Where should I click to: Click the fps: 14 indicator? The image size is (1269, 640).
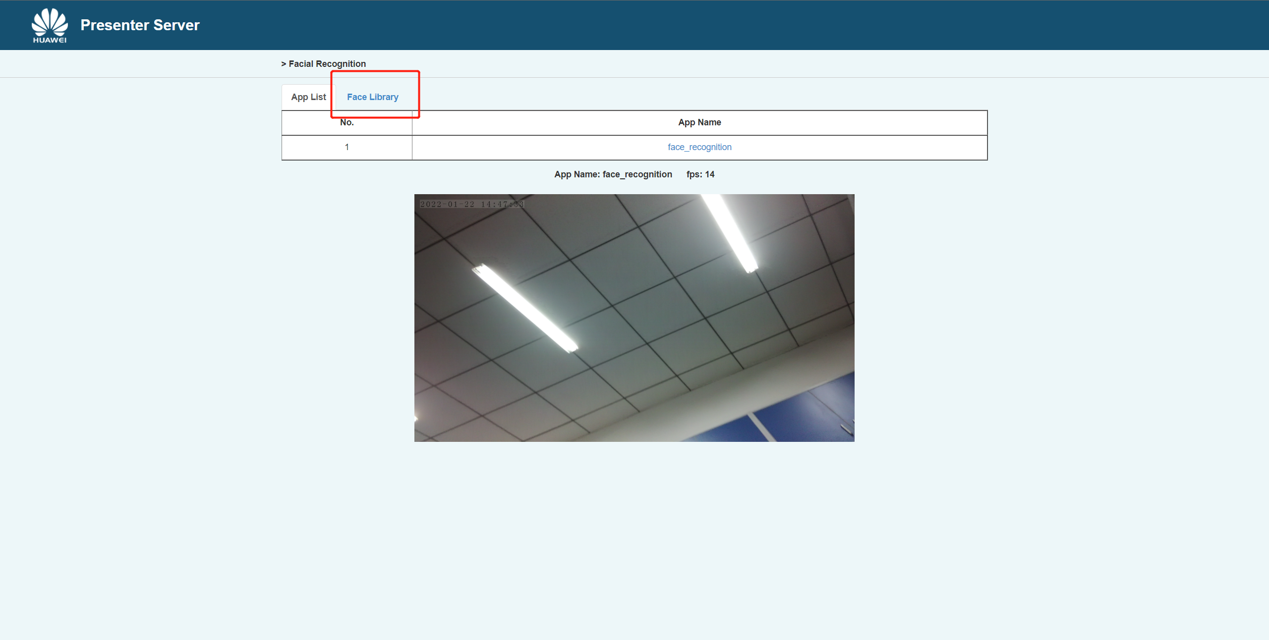(700, 174)
